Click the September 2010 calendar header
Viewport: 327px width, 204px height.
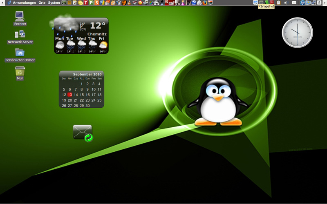87,74
